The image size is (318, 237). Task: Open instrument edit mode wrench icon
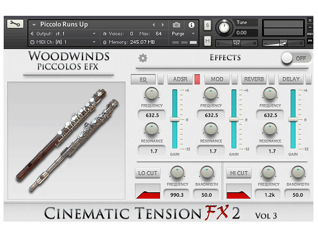(15, 24)
